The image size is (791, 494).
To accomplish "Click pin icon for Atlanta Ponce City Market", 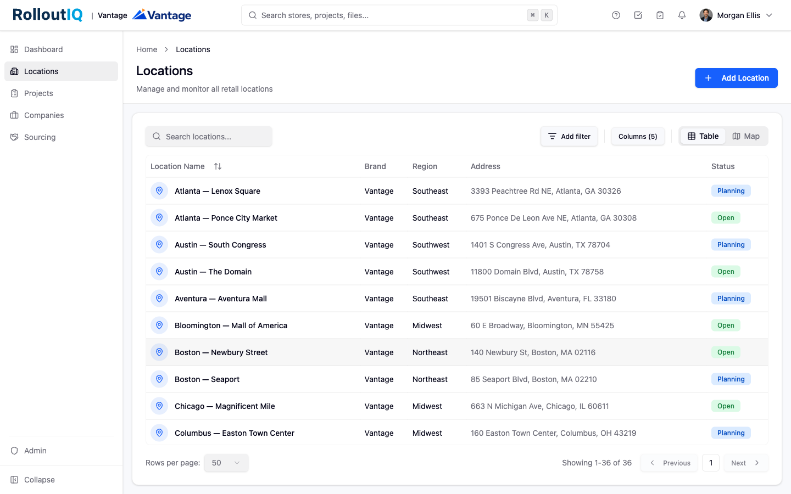I will (x=159, y=218).
